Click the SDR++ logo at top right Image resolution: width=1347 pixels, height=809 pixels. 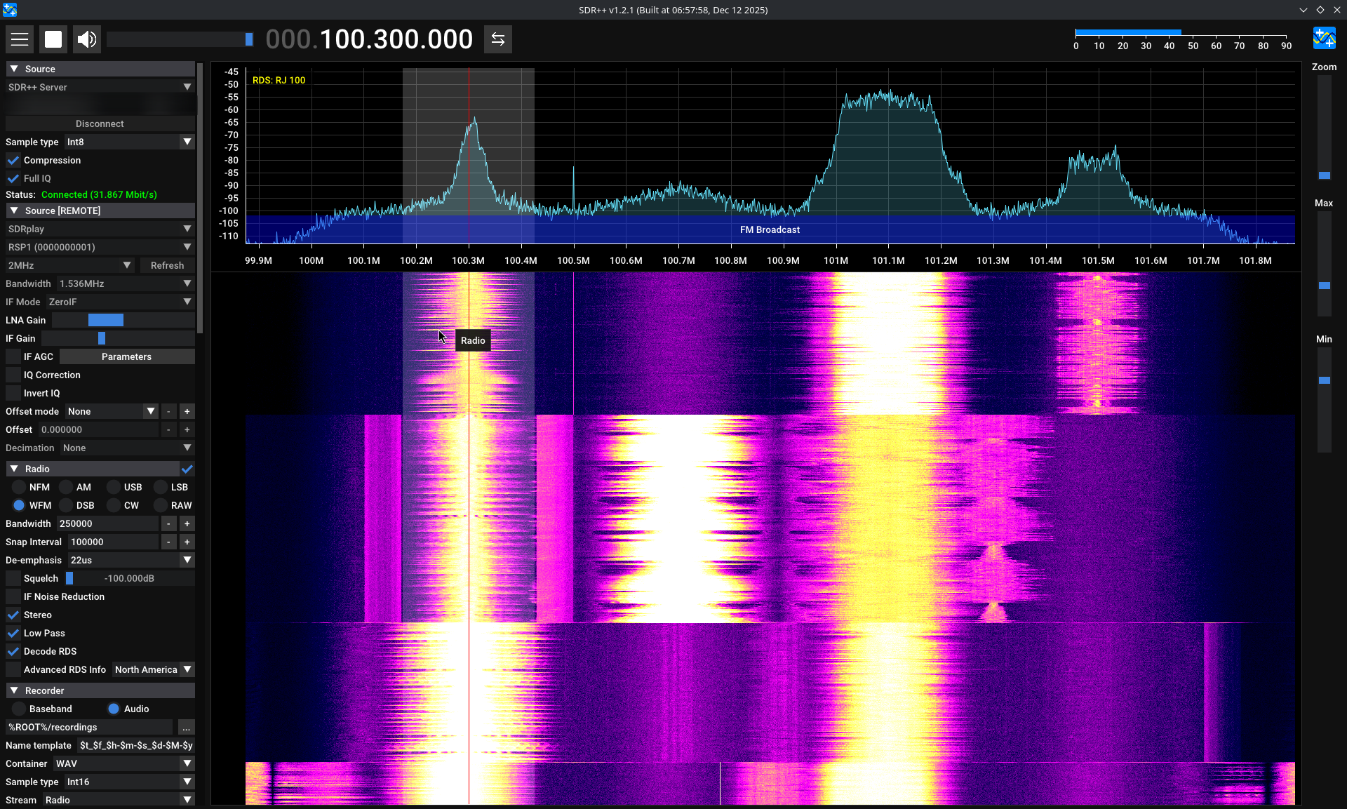[1324, 38]
